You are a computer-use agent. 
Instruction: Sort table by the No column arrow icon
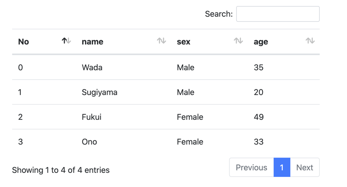66,41
